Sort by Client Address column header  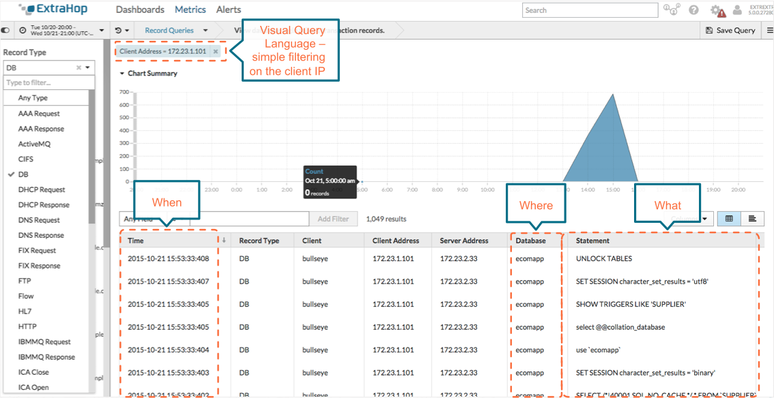coord(396,241)
